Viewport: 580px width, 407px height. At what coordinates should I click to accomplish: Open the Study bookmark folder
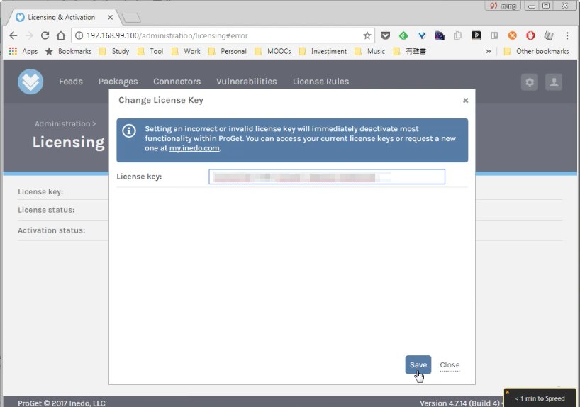click(x=114, y=51)
